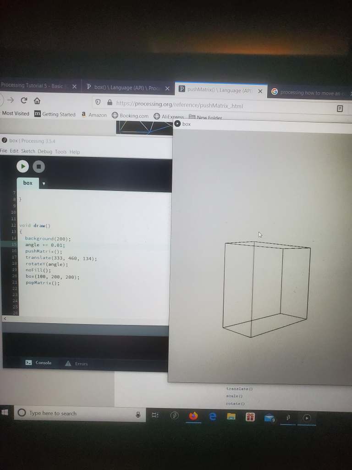This screenshot has width=352, height=470.
Task: Show the Errors panel
Action: pos(76,364)
